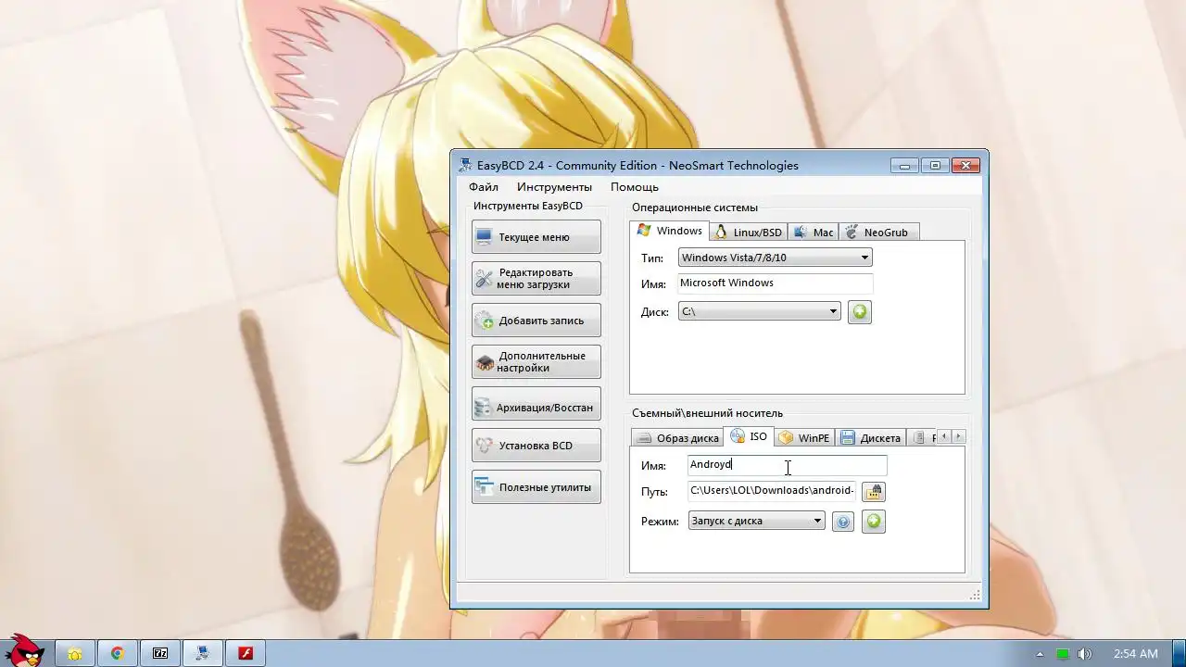
Task: Open 7-Zip from taskbar
Action: (159, 653)
